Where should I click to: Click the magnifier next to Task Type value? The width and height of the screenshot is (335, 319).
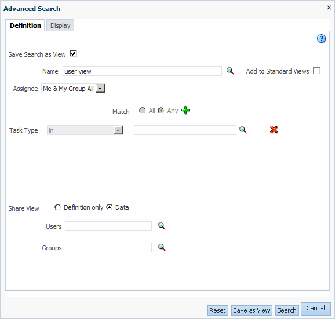pyautogui.click(x=243, y=130)
